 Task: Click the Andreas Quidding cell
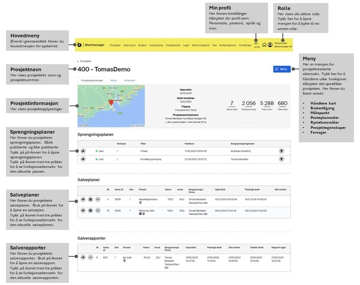241,151
